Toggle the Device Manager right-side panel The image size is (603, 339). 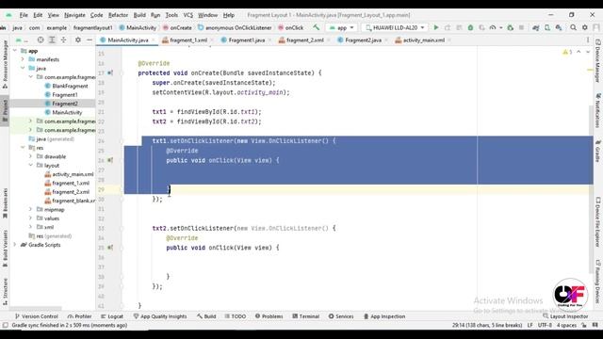coord(598,60)
